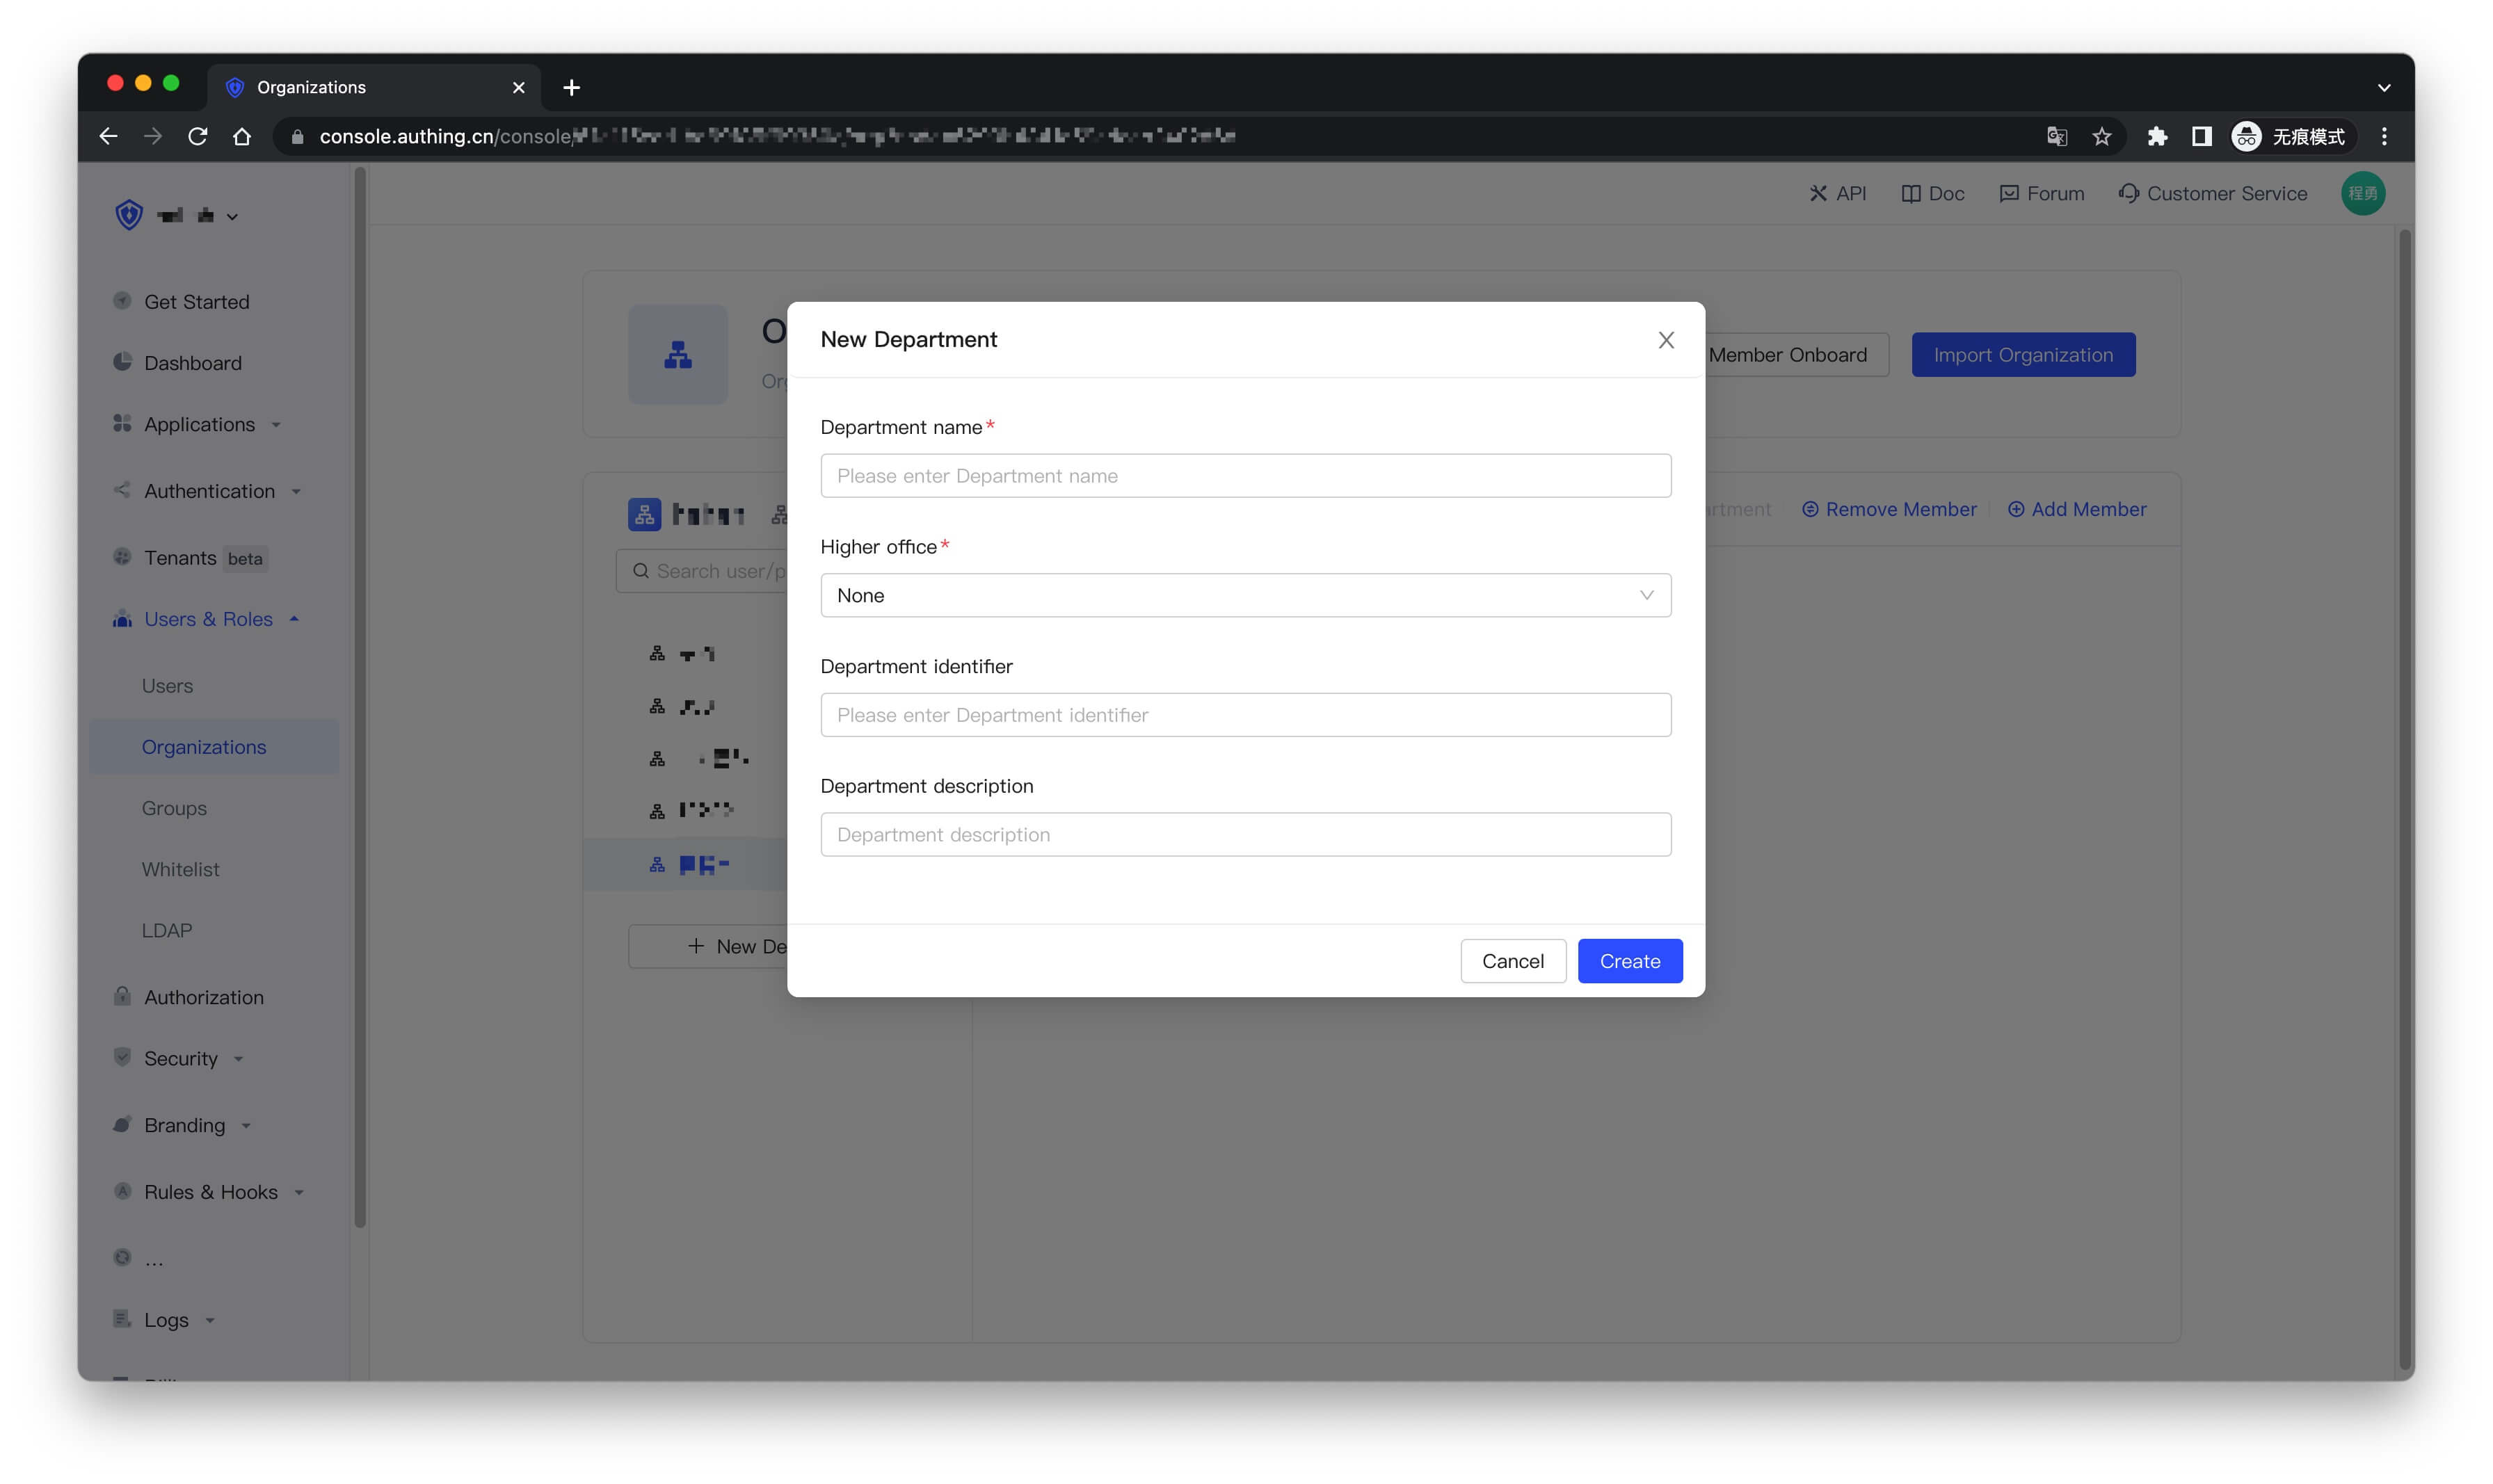
Task: Bookmark page with the star icon
Action: coord(2101,136)
